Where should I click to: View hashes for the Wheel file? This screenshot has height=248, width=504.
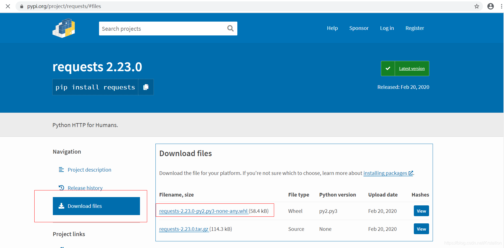[421, 211]
